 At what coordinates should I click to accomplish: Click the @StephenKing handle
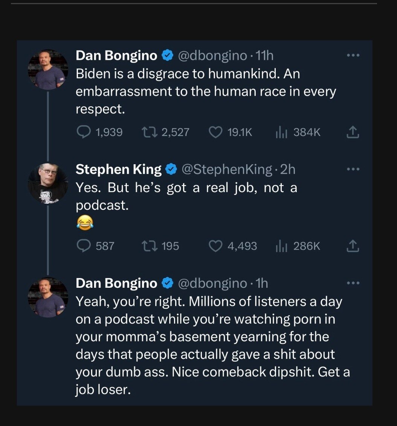click(227, 169)
